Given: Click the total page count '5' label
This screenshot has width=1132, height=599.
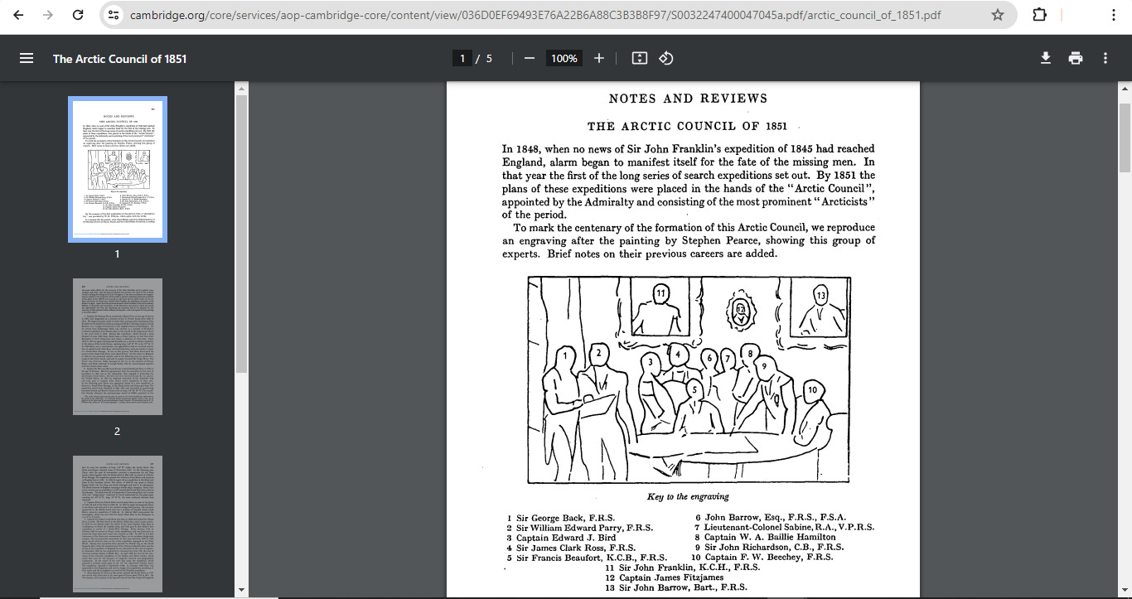Looking at the screenshot, I should (x=489, y=58).
